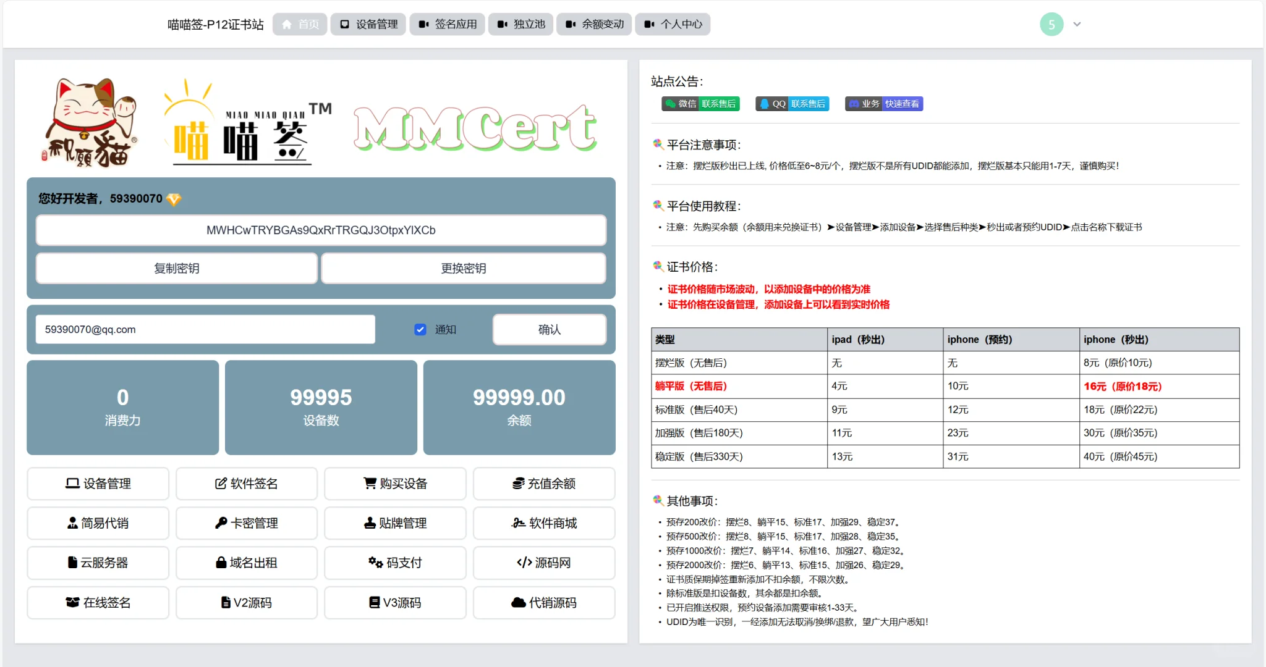Click the coins icon for 充值余额
The height and width of the screenshot is (667, 1266).
click(518, 484)
